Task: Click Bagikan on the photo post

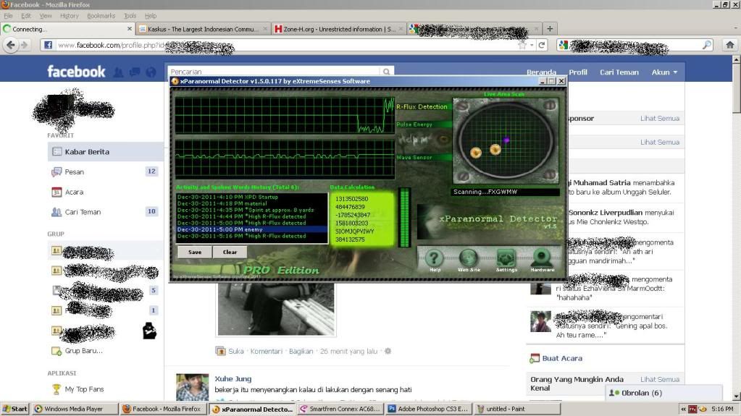Action: click(301, 352)
